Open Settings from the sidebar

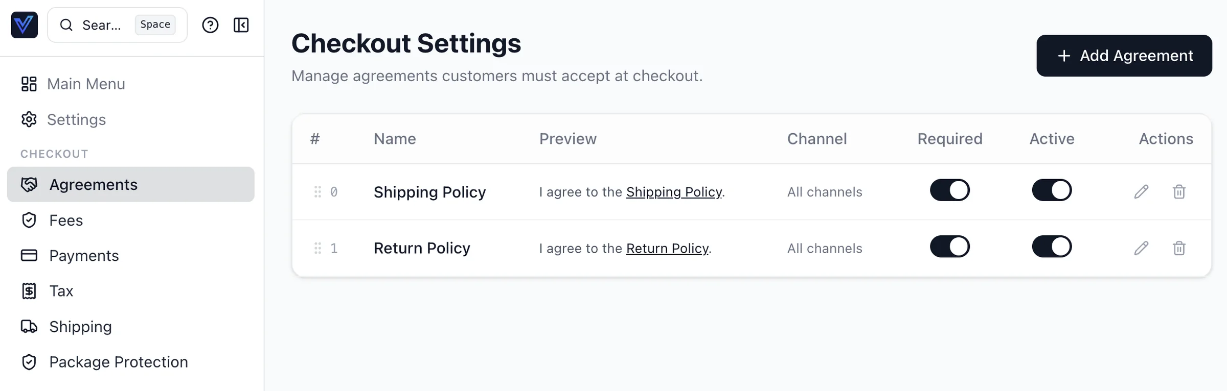click(76, 119)
